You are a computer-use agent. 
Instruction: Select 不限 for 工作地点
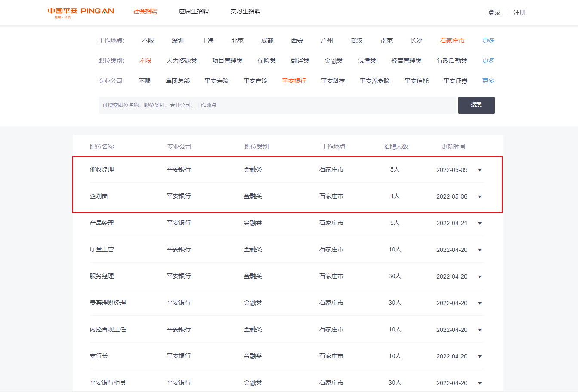click(x=148, y=40)
